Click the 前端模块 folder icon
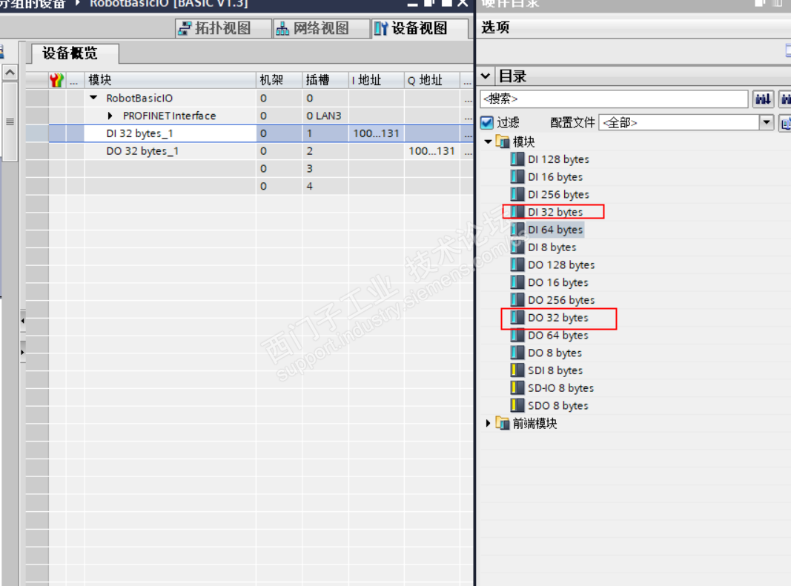Viewport: 791px width, 586px height. click(x=503, y=424)
